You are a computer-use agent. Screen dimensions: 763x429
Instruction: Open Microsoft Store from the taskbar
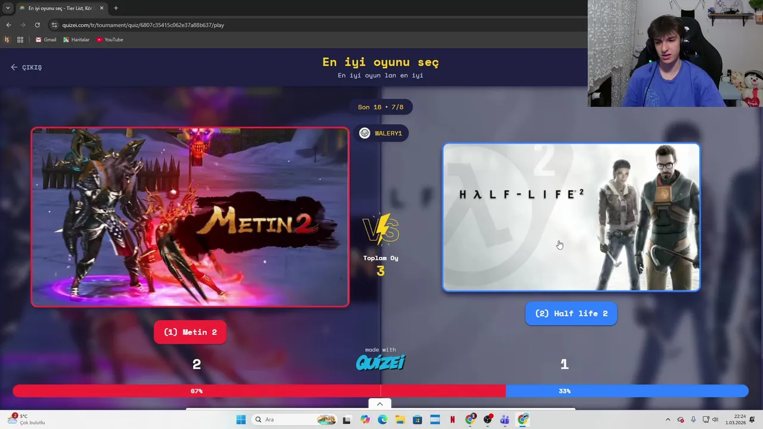pyautogui.click(x=417, y=419)
